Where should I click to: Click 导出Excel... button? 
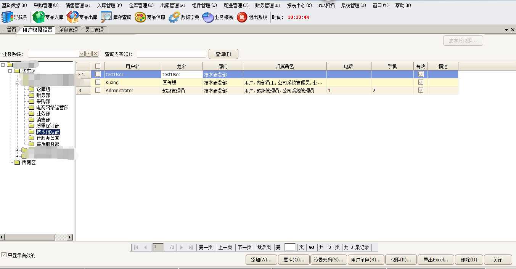tap(436, 260)
